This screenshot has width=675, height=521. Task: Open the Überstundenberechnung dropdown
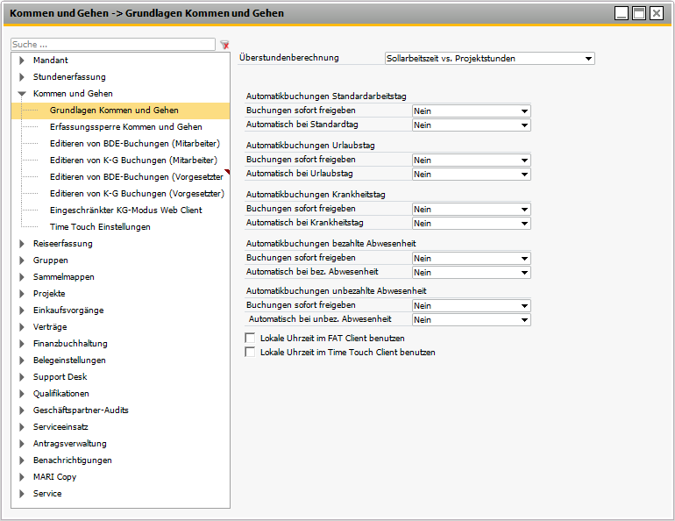tap(587, 59)
